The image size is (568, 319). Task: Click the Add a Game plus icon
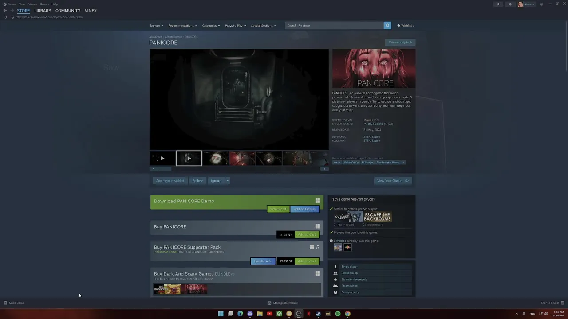pyautogui.click(x=5, y=303)
